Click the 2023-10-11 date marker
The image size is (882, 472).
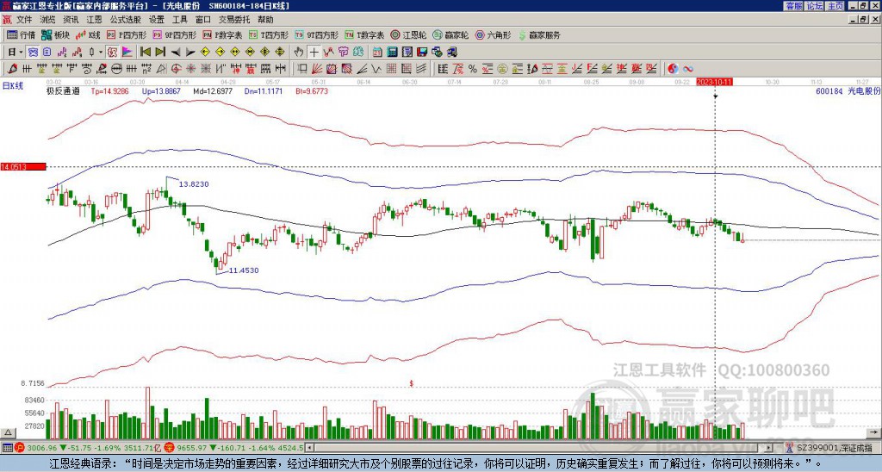coord(714,82)
